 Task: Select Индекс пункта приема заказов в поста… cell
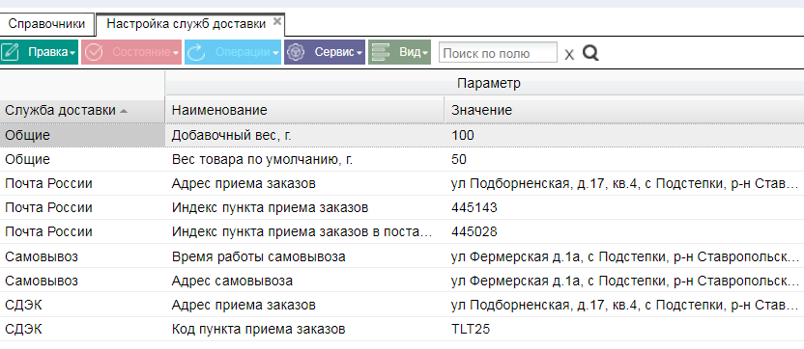[x=304, y=231]
